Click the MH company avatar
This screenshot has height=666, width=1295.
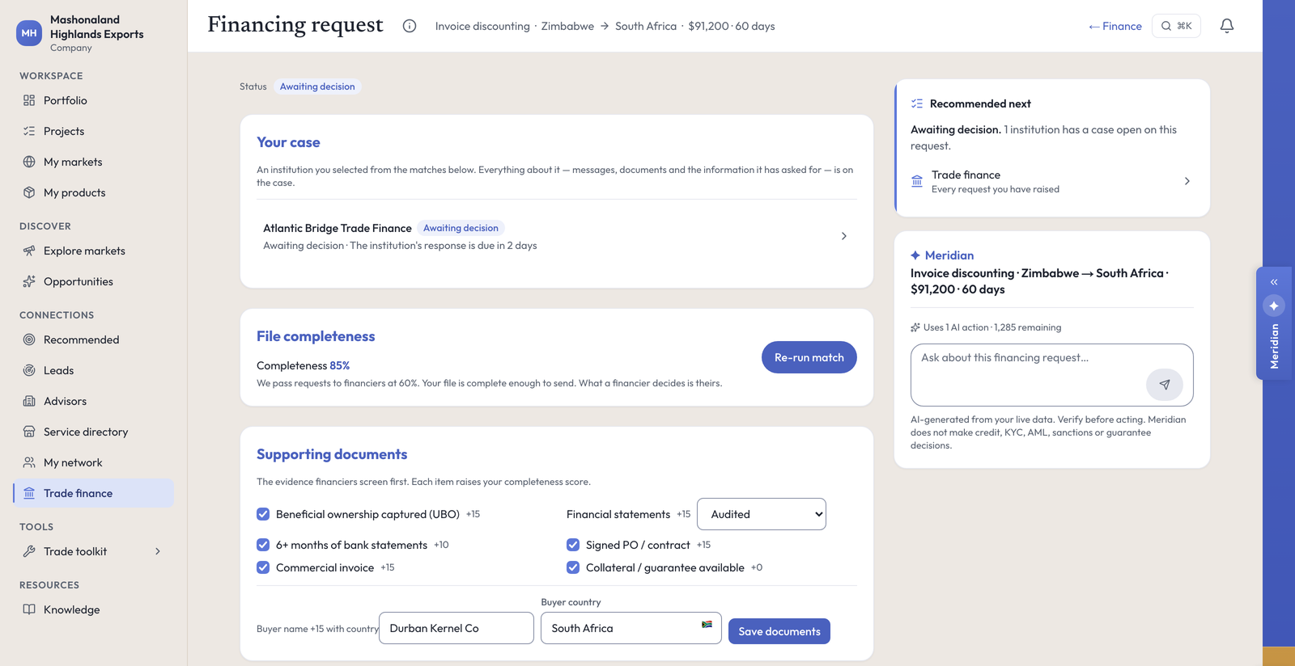tap(29, 33)
